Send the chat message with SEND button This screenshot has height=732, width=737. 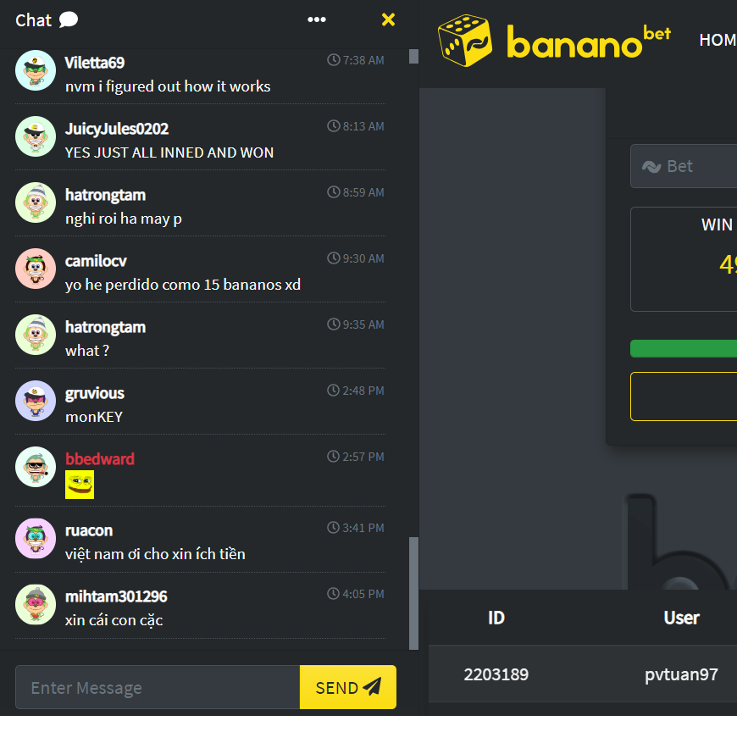tap(348, 687)
